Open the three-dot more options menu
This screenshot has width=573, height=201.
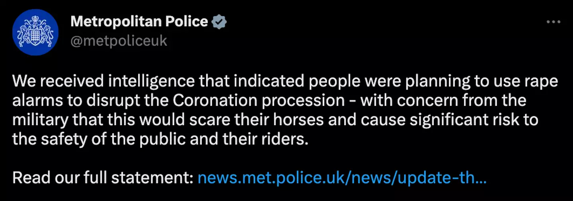554,22
